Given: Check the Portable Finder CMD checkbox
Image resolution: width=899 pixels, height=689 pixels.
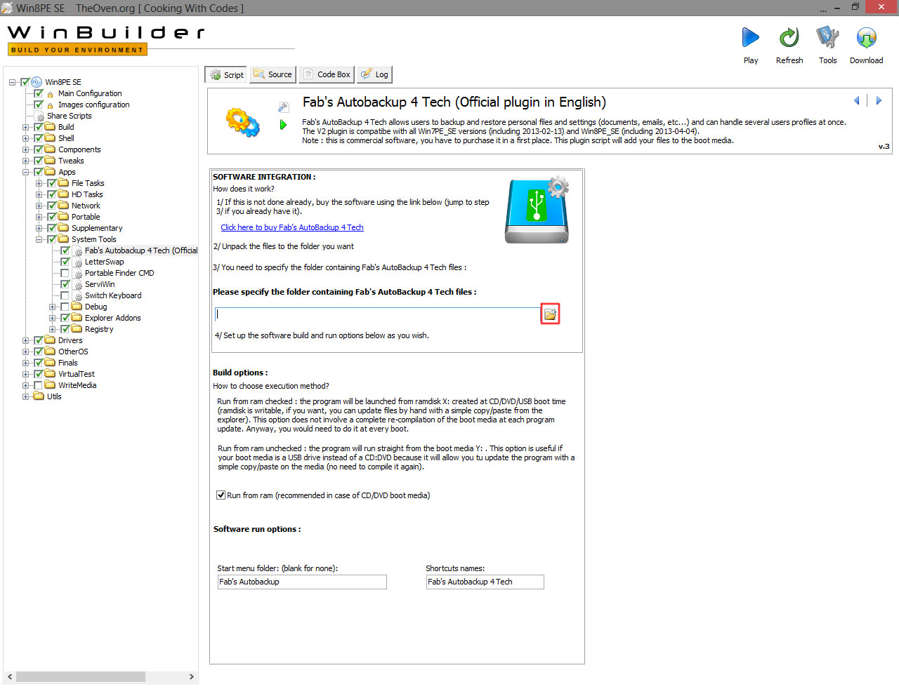Looking at the screenshot, I should (x=65, y=273).
